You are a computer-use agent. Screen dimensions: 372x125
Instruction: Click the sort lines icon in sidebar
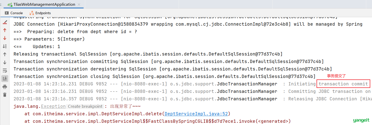pos(5,46)
